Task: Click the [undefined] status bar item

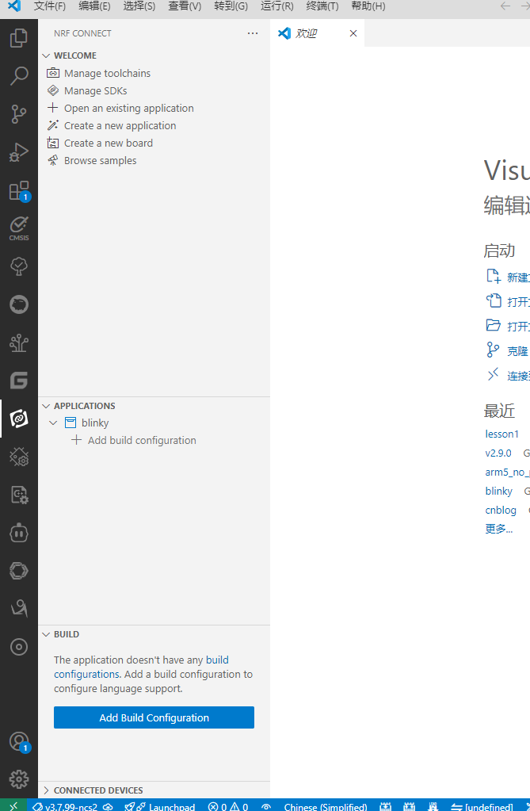Action: (482, 807)
